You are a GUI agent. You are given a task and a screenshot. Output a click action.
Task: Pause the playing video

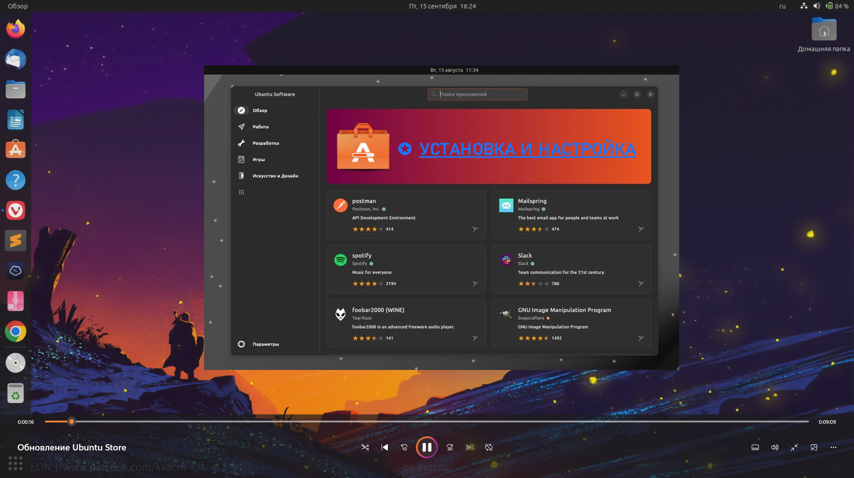point(427,447)
